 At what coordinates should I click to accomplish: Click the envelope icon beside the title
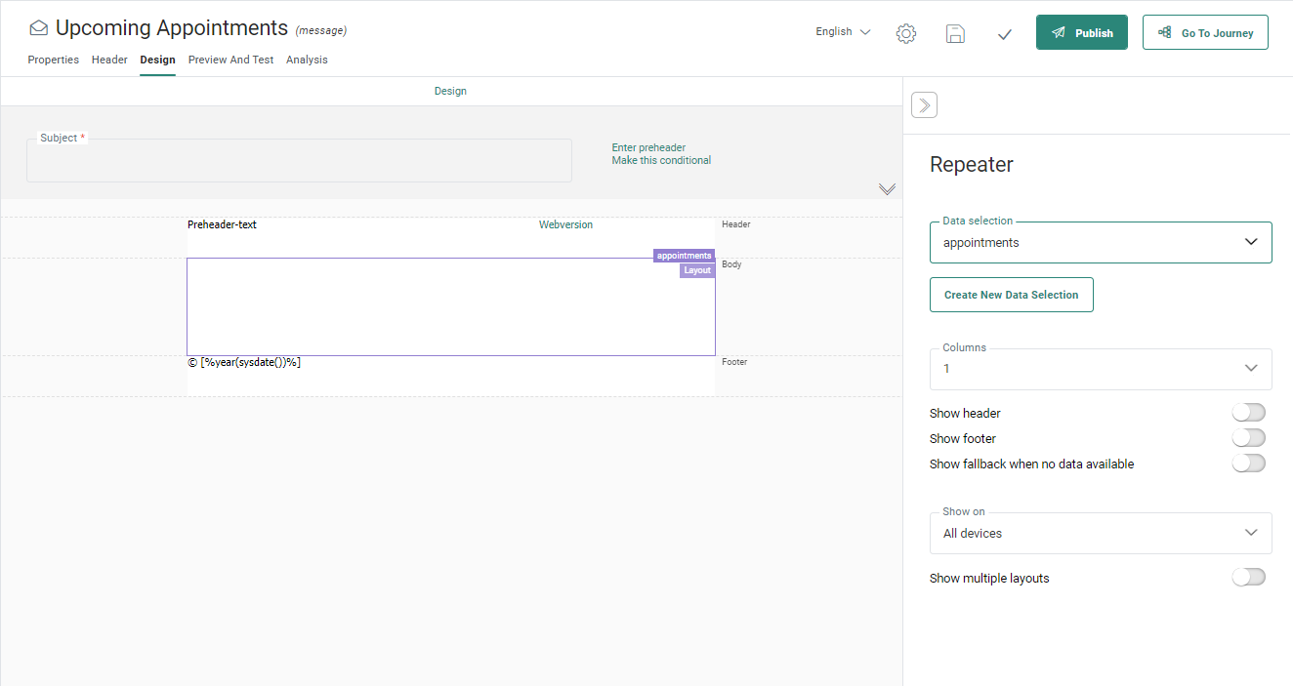(38, 28)
